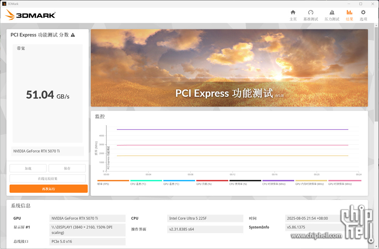Toggle the GPU 内存时钟频率 (MHz) yellow legend swatch

pos(311,181)
